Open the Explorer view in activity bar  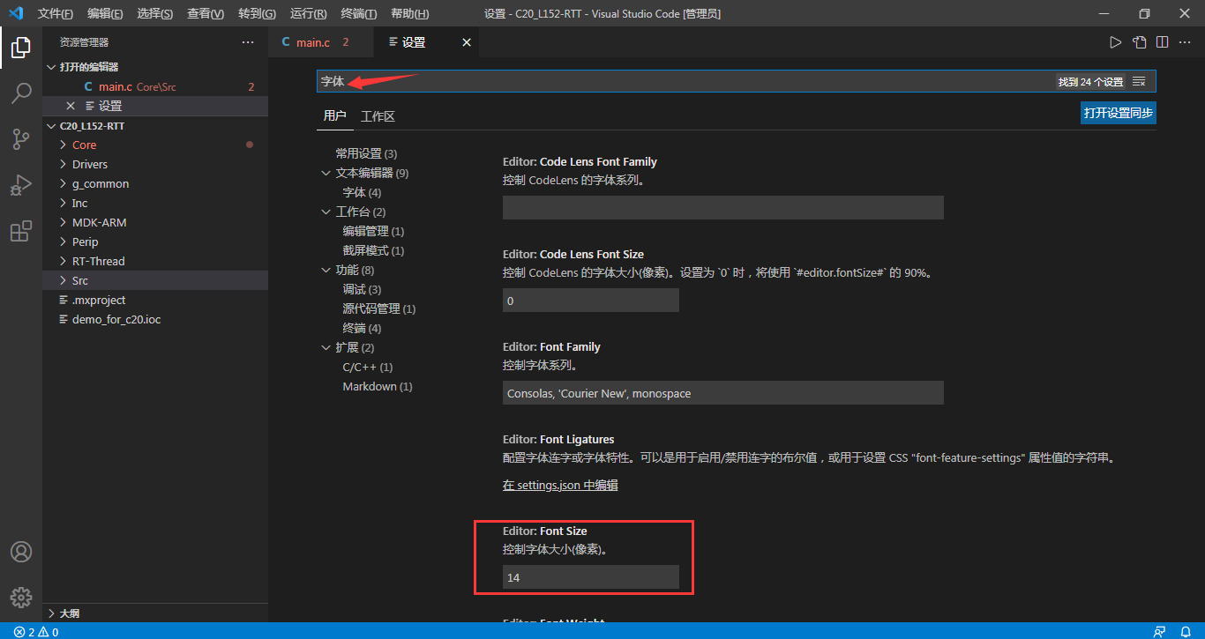pyautogui.click(x=21, y=48)
